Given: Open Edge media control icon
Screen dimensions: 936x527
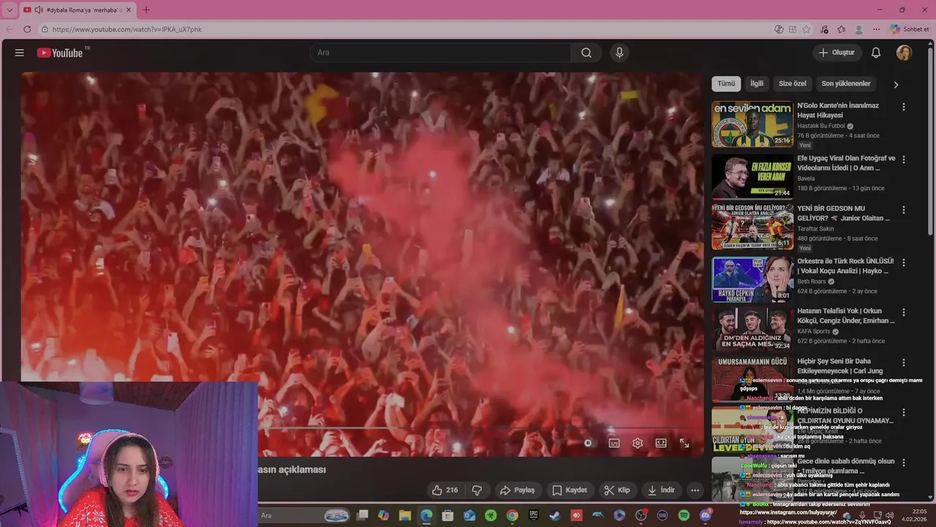Looking at the screenshot, I should click(x=825, y=29).
